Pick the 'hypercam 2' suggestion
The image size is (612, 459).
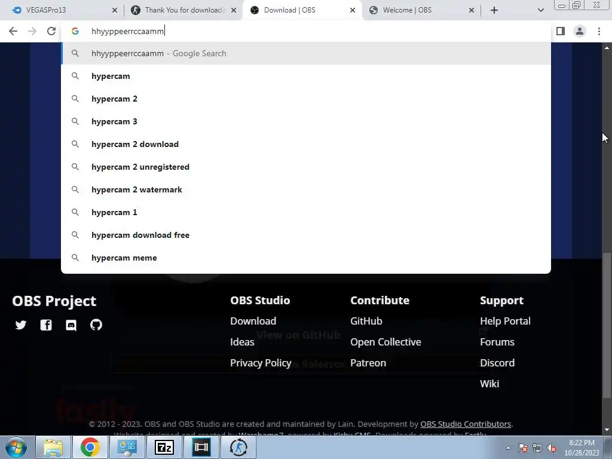(x=306, y=99)
